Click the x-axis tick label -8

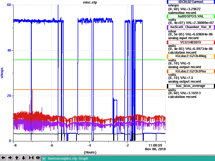[x=15, y=145]
